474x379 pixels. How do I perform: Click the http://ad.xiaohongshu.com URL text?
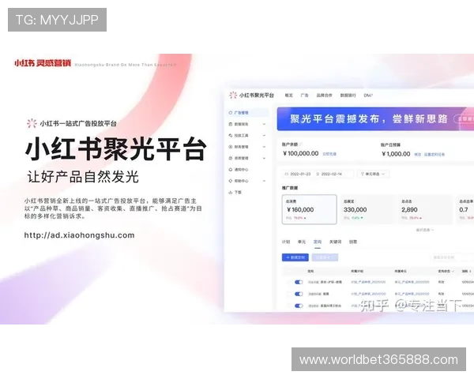[79, 235]
